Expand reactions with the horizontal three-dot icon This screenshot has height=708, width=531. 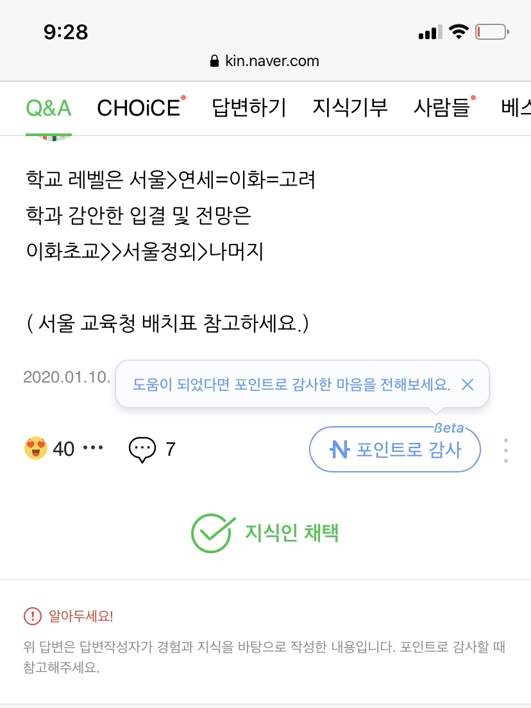(93, 448)
